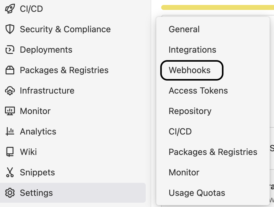
Task: Click the Wiki book icon
Action: coord(10,152)
